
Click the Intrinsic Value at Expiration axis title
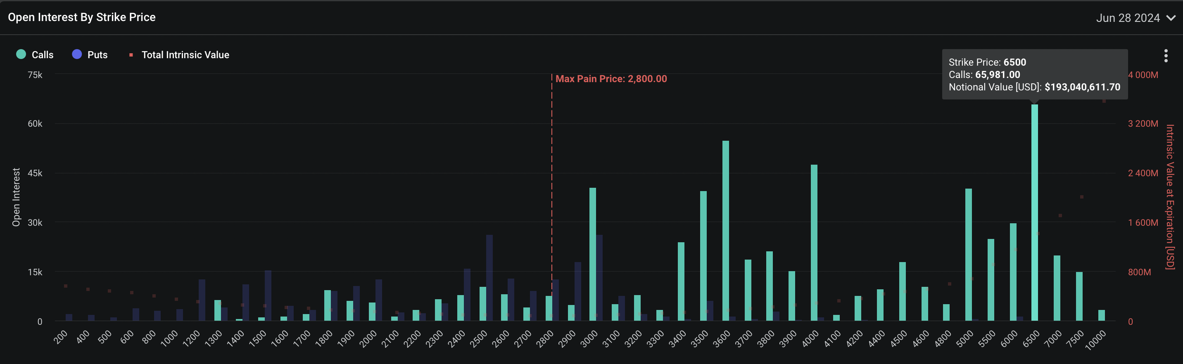[x=1170, y=197]
